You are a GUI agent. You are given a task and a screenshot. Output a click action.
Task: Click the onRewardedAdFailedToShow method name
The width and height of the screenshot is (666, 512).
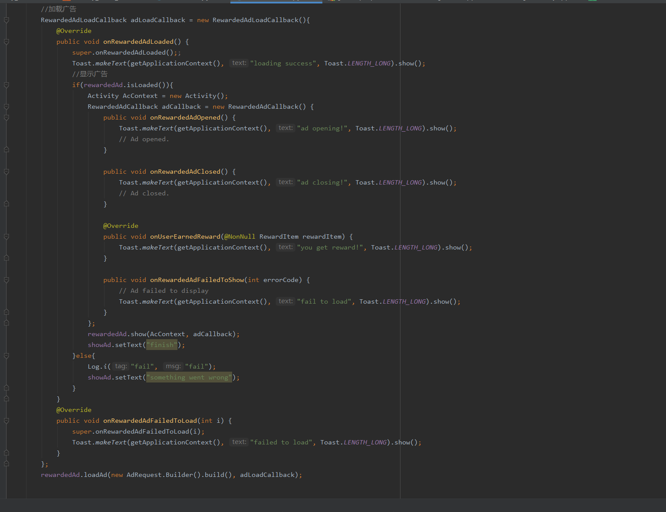[197, 280]
